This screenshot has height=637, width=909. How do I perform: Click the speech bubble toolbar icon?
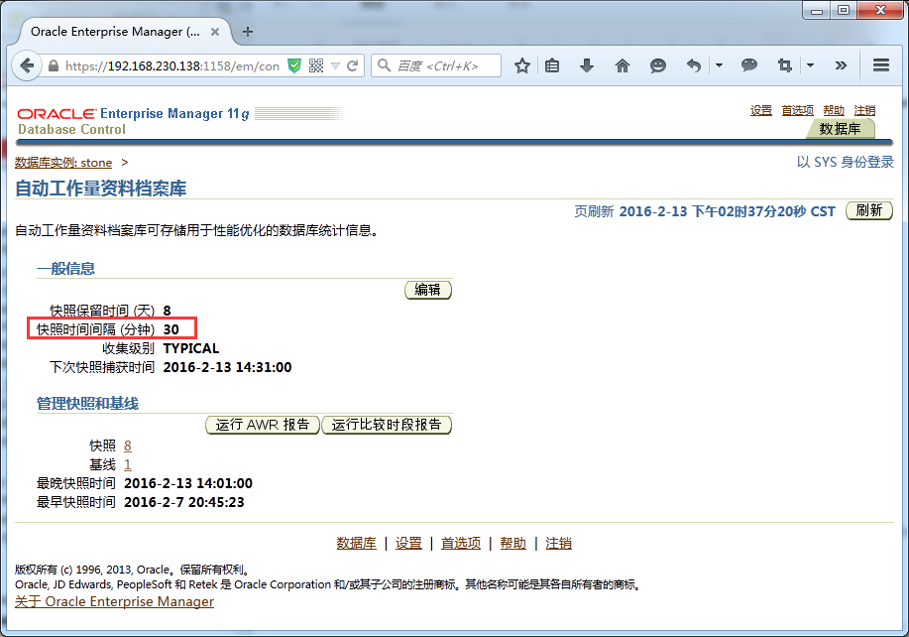(x=749, y=64)
